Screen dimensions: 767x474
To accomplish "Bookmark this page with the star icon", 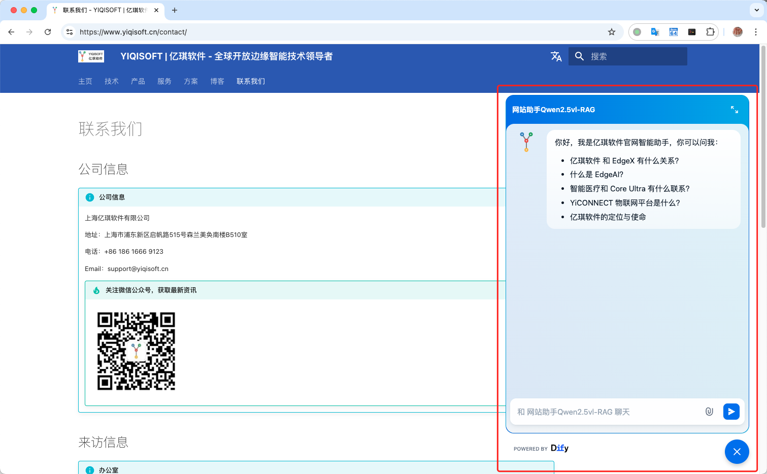I will (612, 32).
